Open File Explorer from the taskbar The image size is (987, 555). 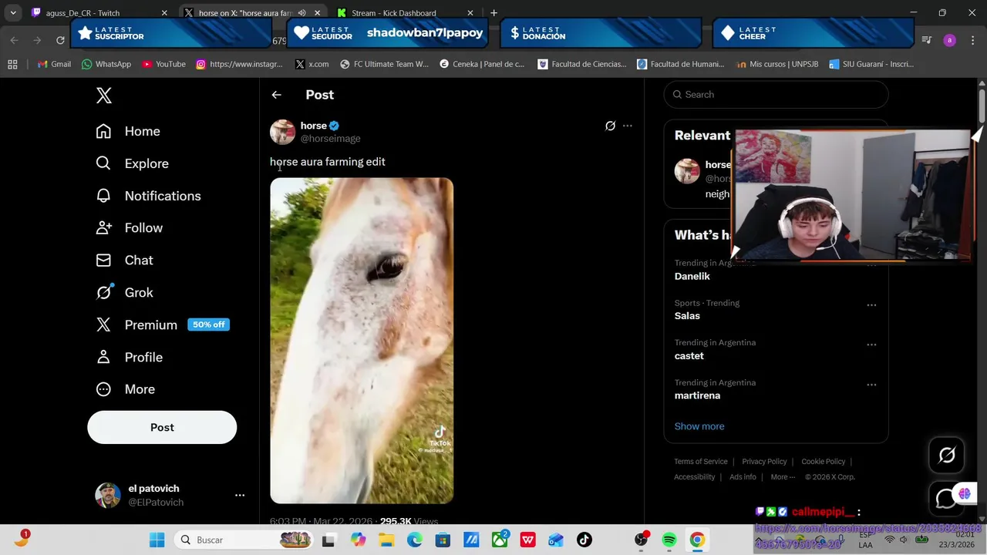386,540
